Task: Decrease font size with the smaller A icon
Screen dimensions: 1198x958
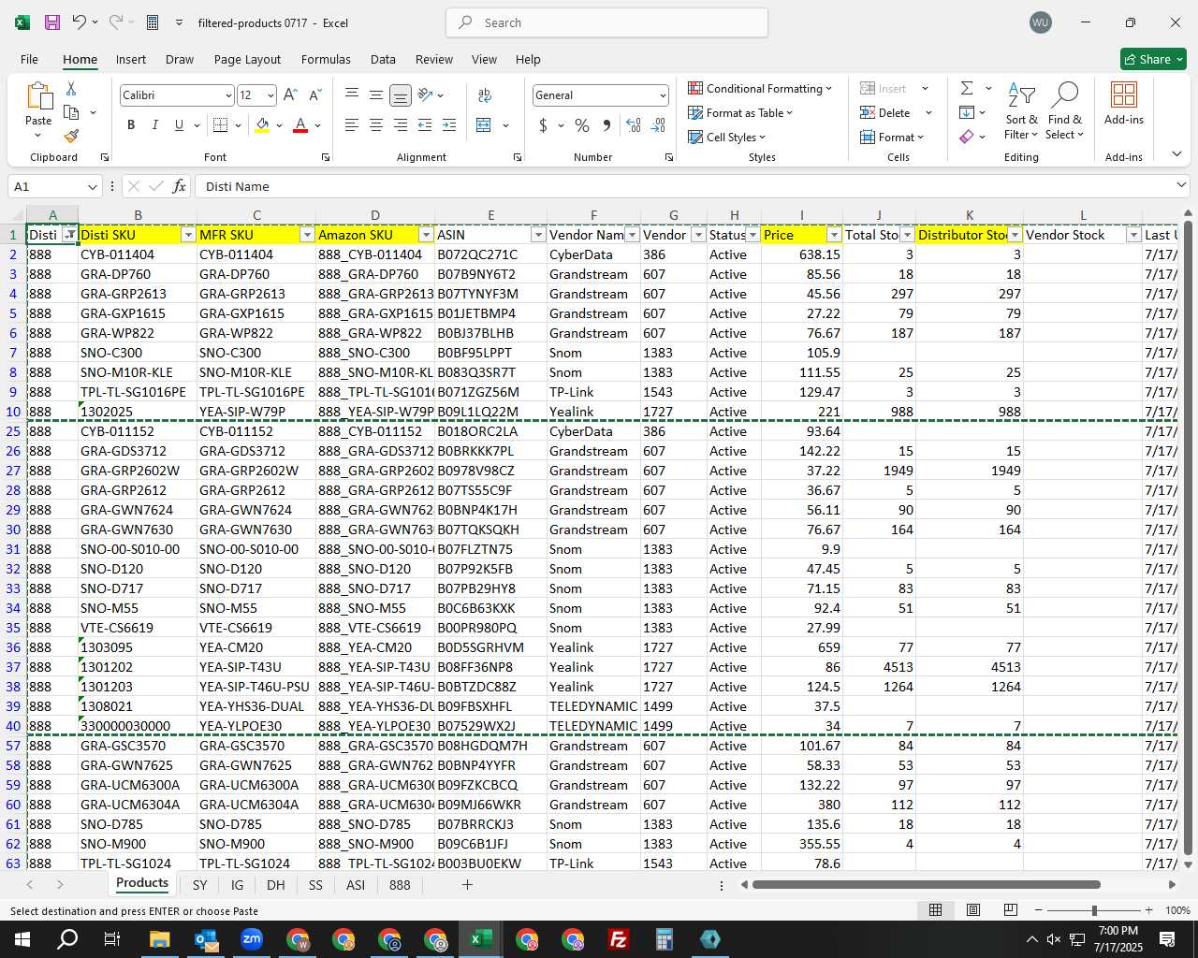Action: [314, 95]
